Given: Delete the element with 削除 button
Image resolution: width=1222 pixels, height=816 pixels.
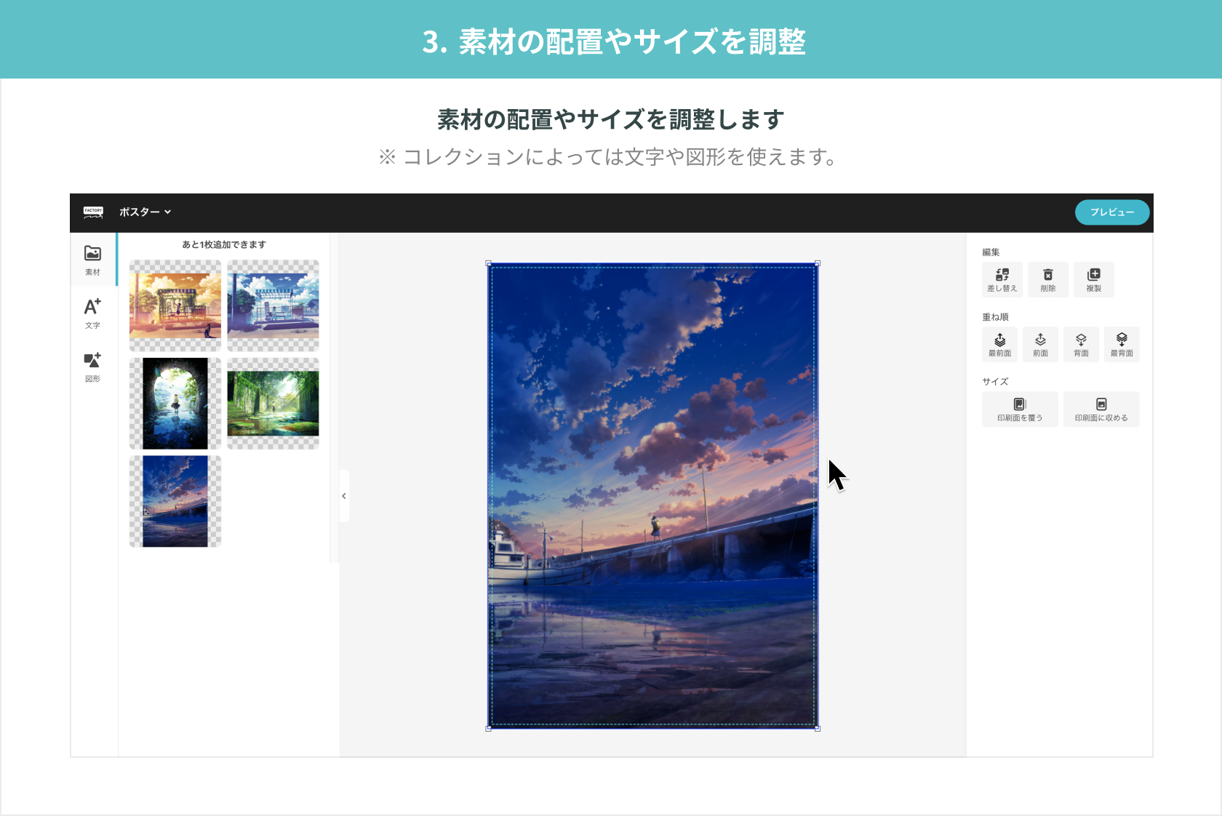Looking at the screenshot, I should tap(1048, 280).
